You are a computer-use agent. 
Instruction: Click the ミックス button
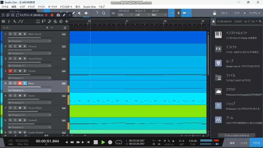(244, 143)
